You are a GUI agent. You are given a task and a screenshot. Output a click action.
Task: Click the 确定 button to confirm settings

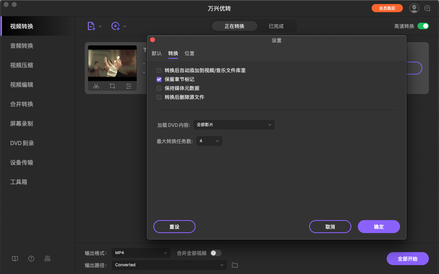pyautogui.click(x=379, y=227)
